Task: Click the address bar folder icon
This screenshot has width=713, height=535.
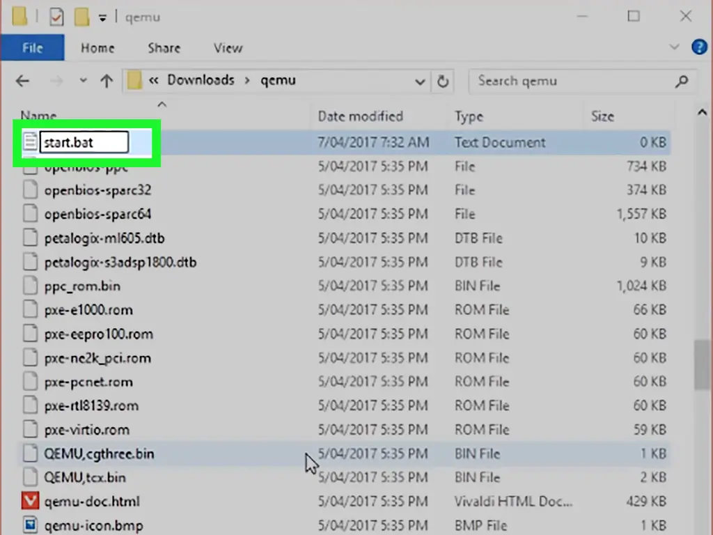Action: [134, 81]
